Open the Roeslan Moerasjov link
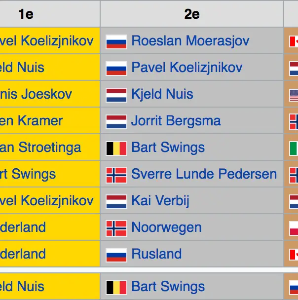This screenshot has height=300, width=298. [190, 41]
